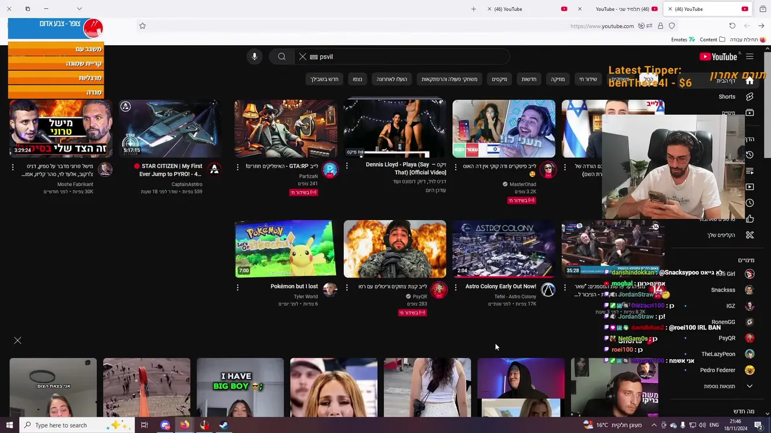
Task: Open Pokémon but I lost thumbnail
Action: pyautogui.click(x=286, y=249)
